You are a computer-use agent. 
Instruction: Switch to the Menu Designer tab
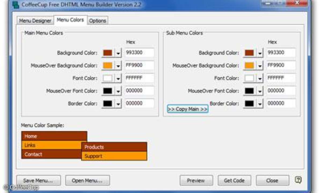35,21
